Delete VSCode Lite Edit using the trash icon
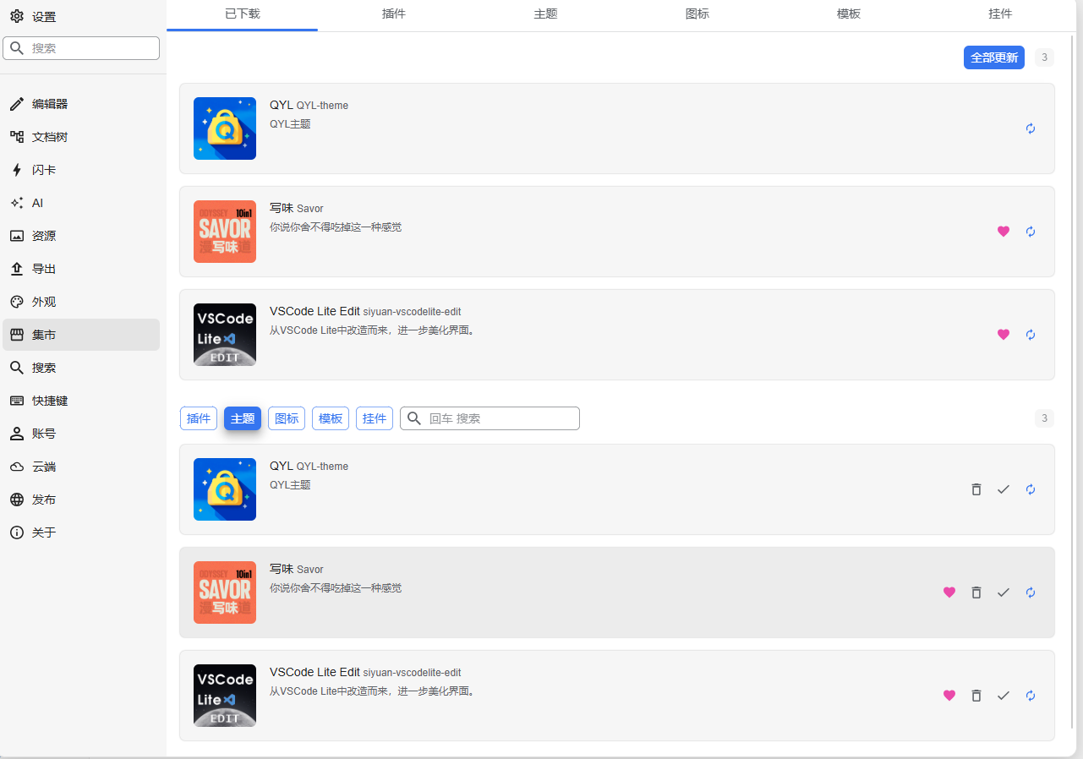The height and width of the screenshot is (759, 1083). [x=976, y=696]
